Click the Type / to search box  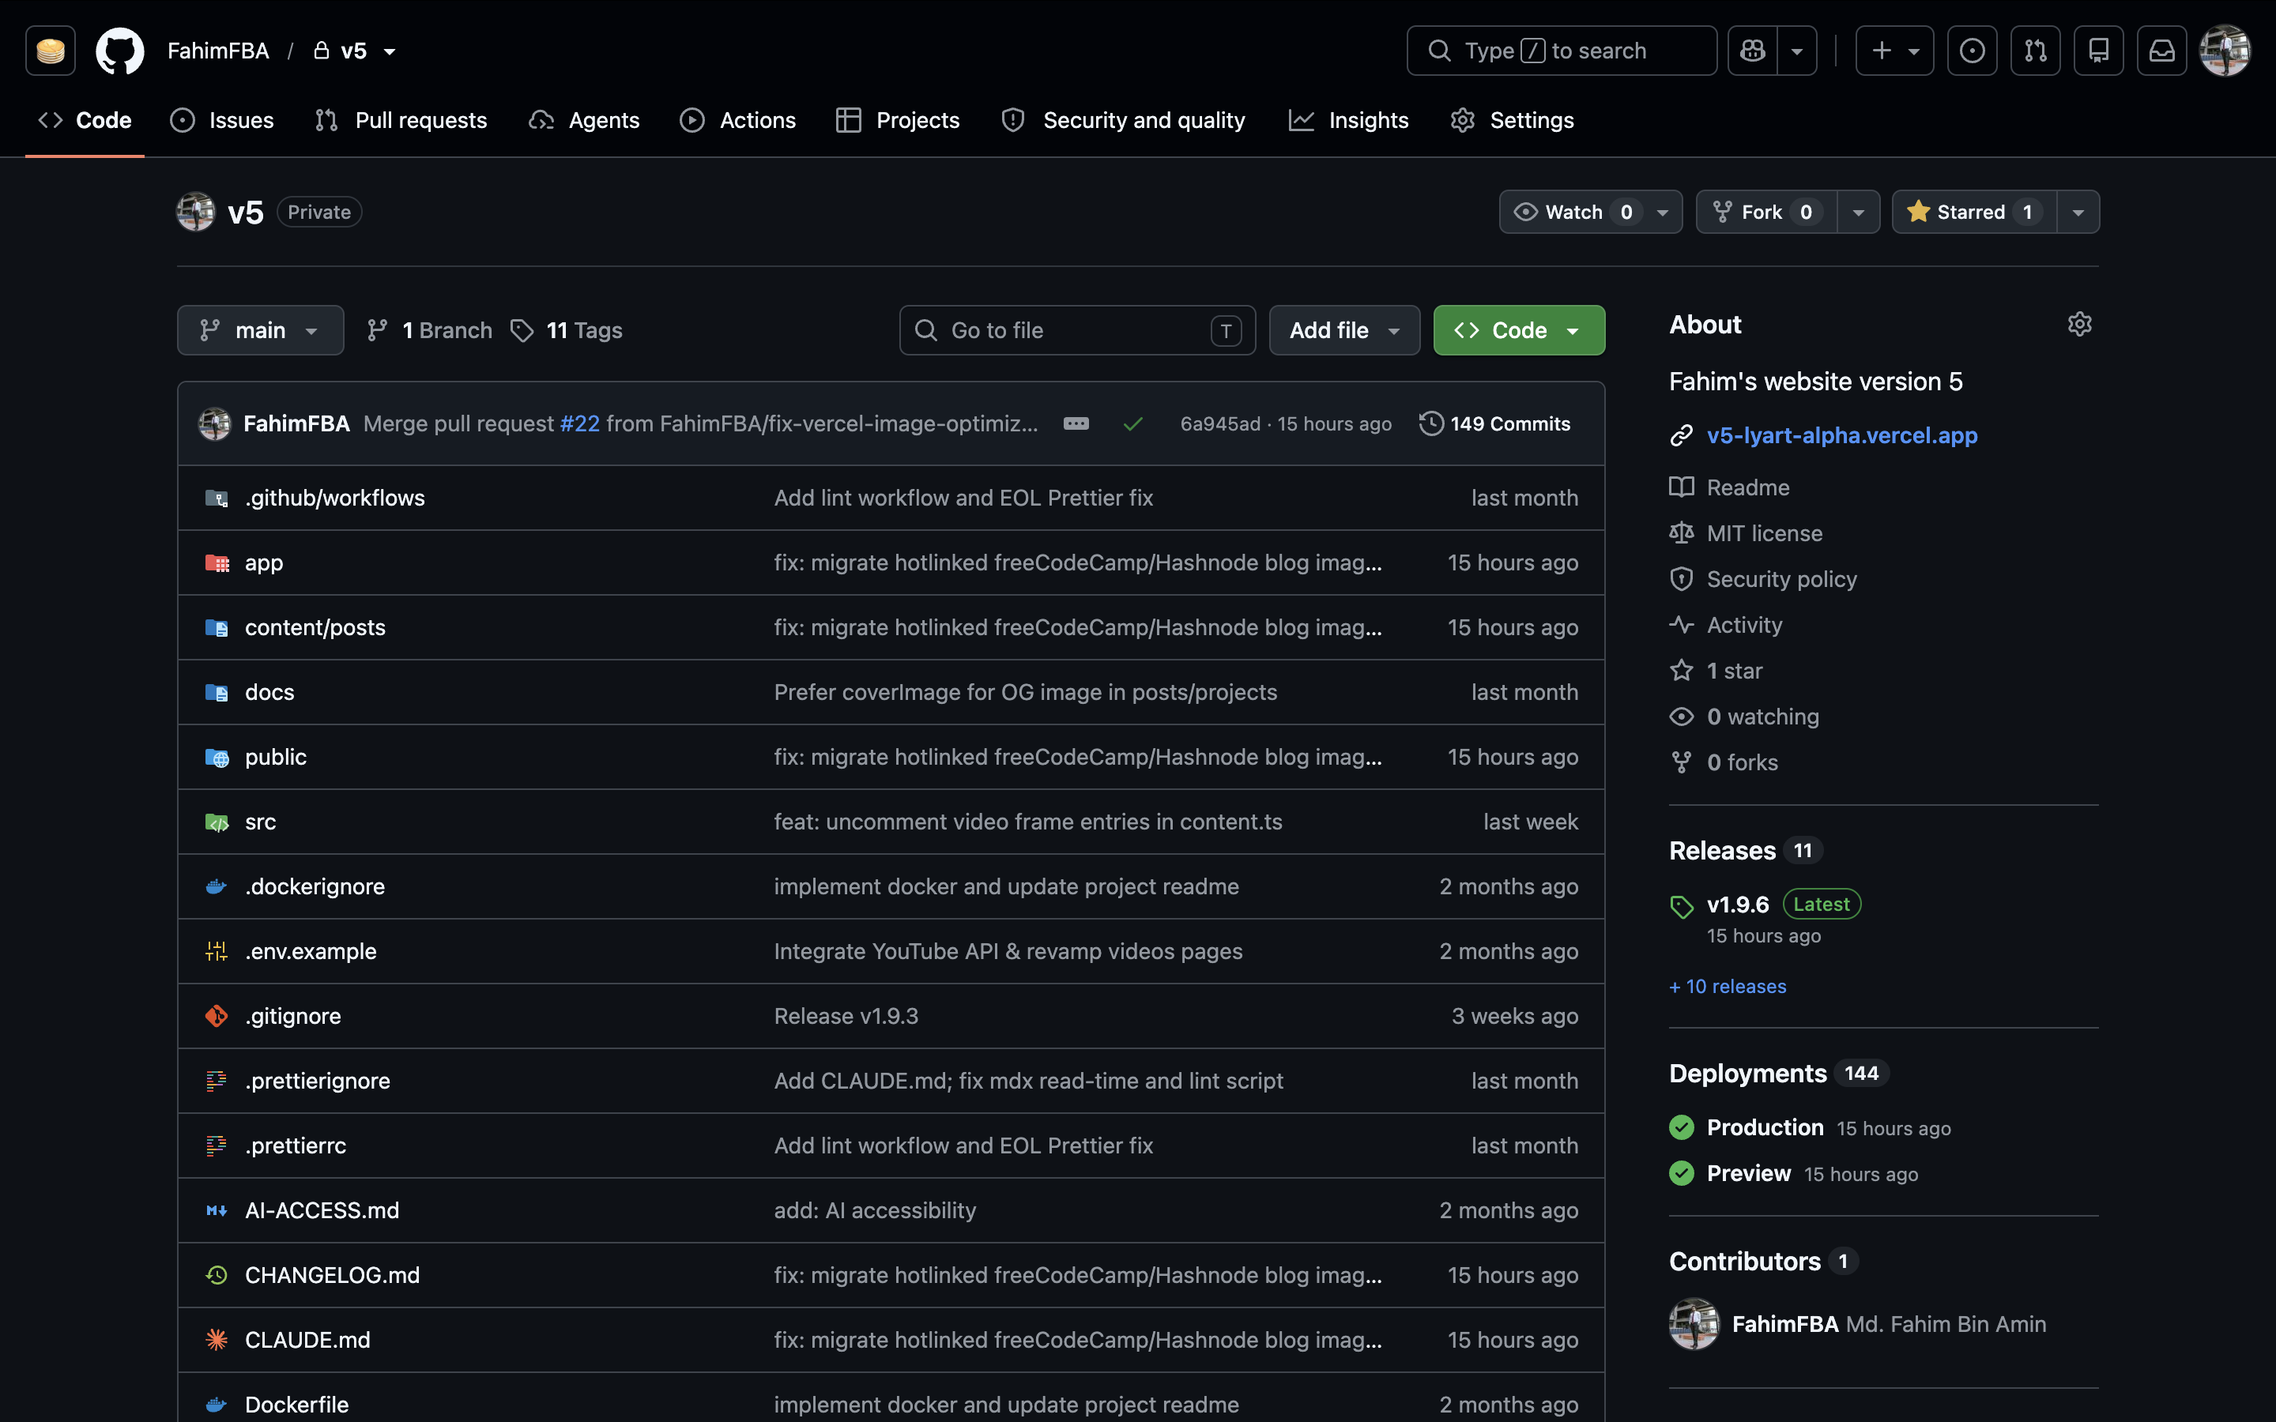[1562, 51]
